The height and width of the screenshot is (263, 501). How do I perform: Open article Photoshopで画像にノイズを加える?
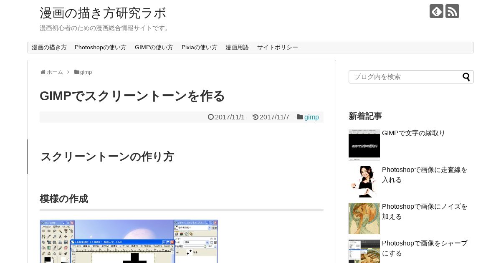click(x=425, y=212)
